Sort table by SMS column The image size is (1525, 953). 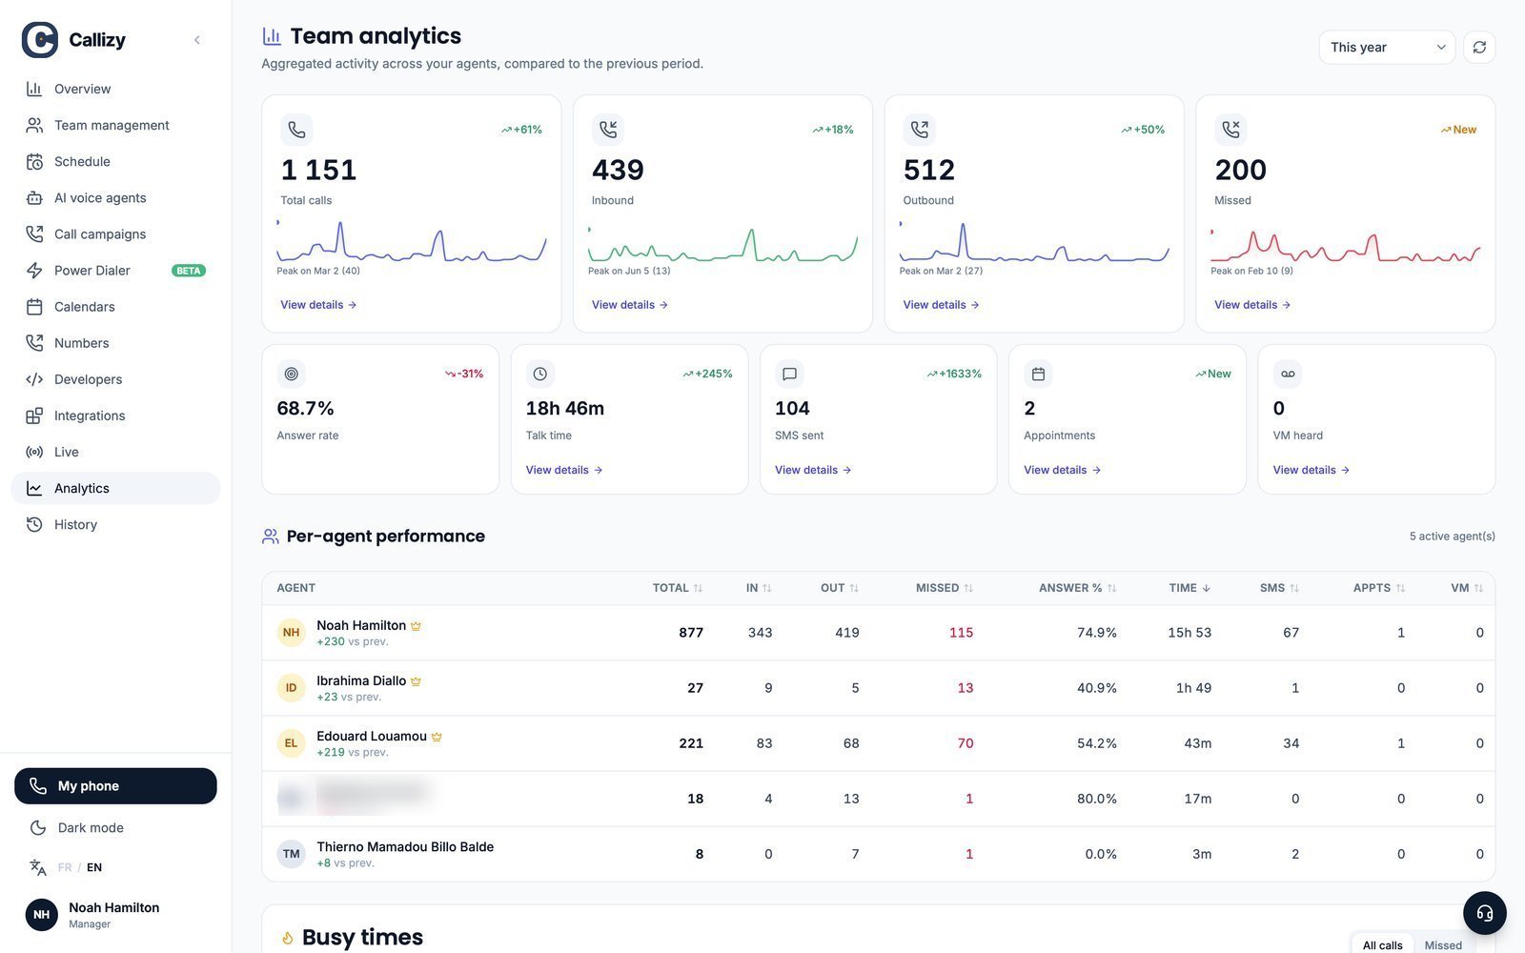(1279, 588)
